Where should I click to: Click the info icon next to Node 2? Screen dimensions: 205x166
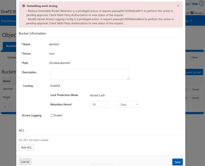tap(192, 13)
